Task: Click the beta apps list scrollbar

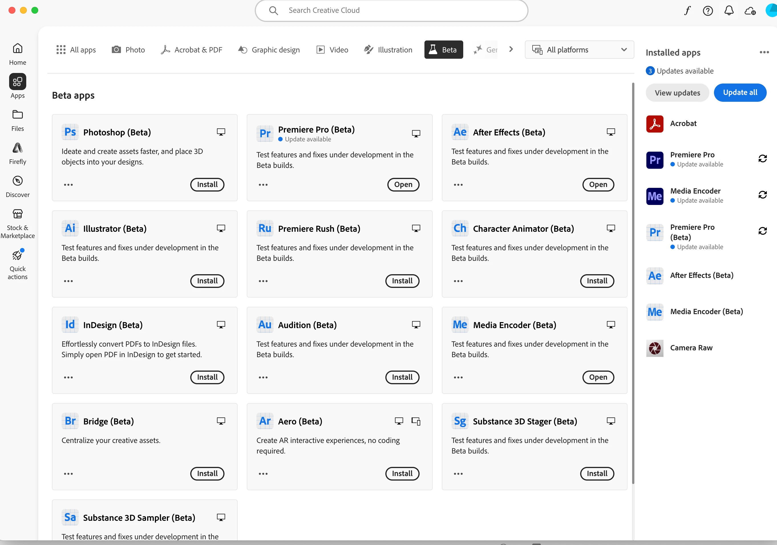Action: click(x=633, y=283)
